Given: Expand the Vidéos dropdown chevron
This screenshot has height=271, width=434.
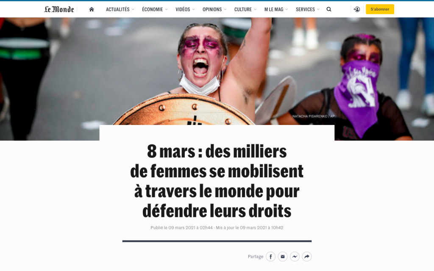Looking at the screenshot, I should click(x=193, y=9).
